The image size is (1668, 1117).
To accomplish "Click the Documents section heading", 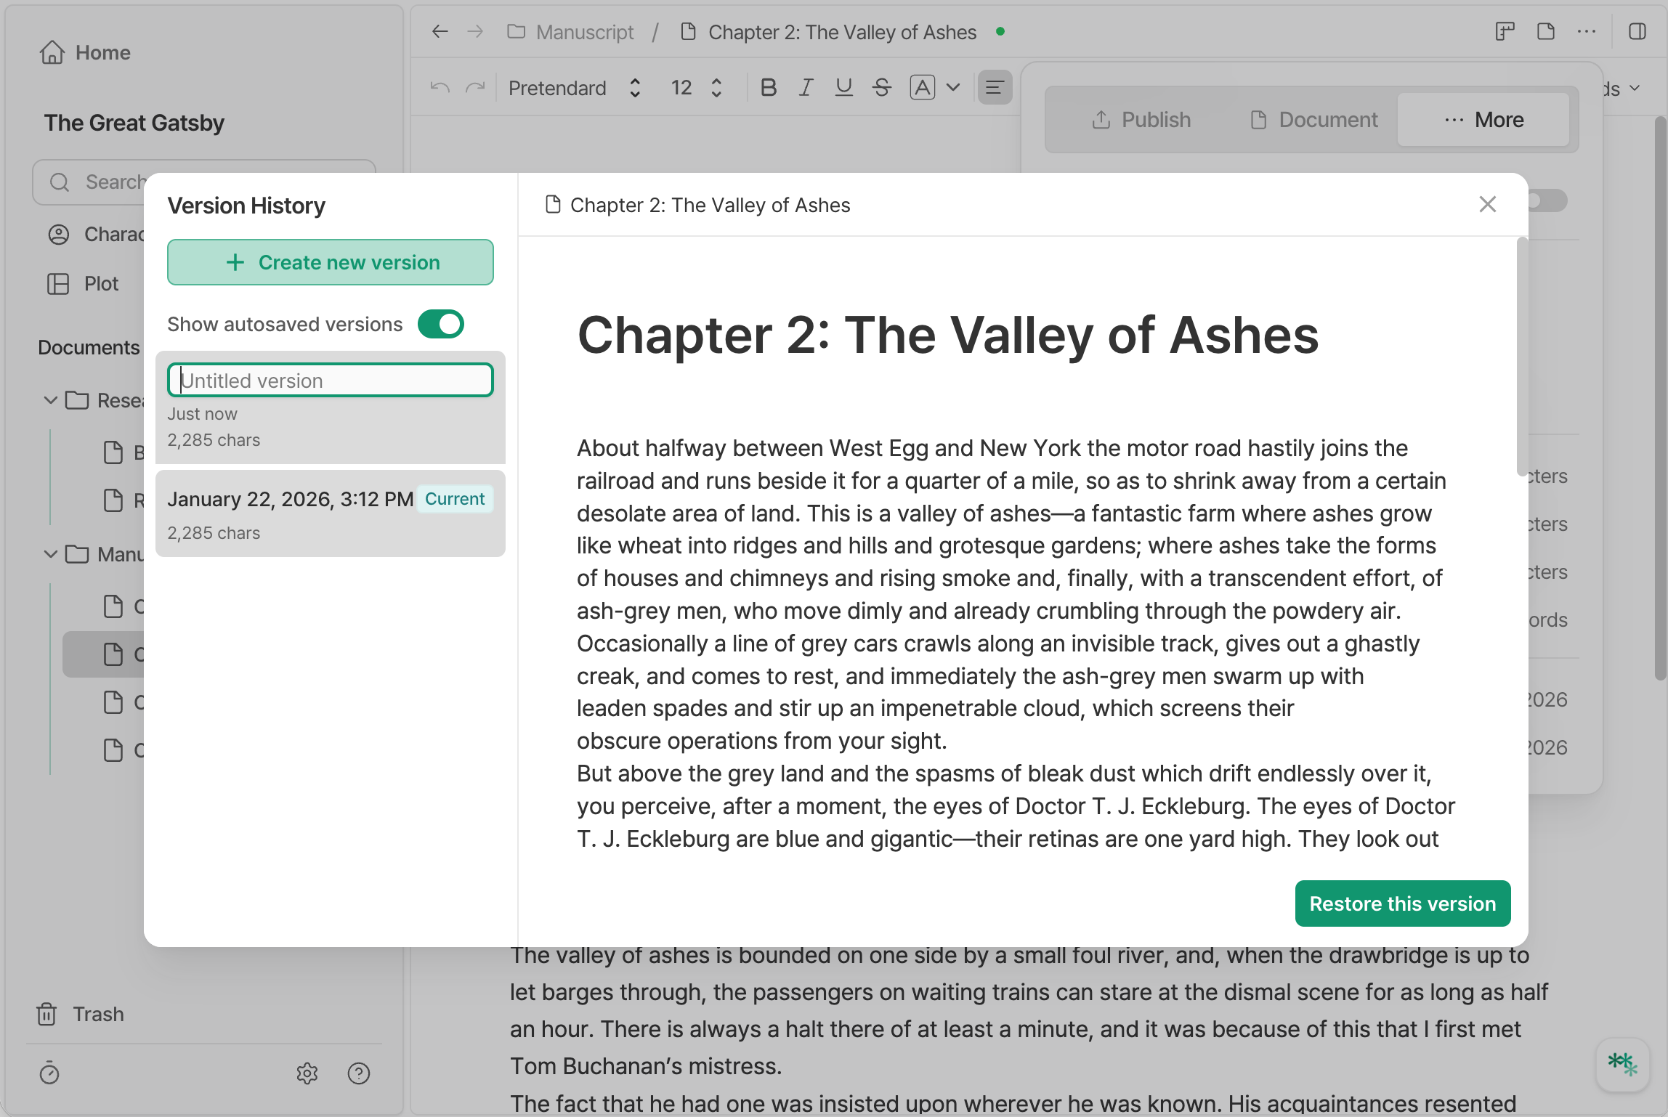I will (89, 347).
